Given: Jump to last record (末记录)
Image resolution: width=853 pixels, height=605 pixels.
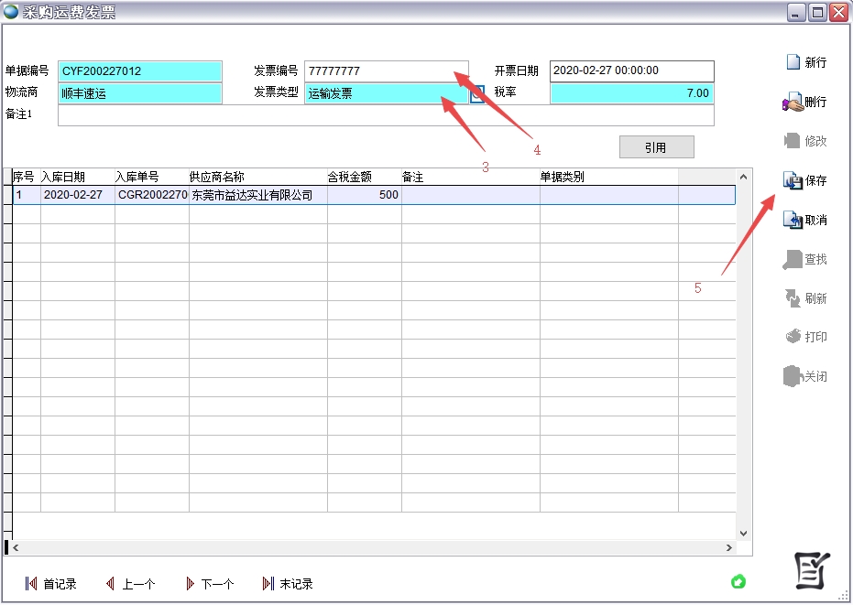Looking at the screenshot, I should pyautogui.click(x=268, y=584).
